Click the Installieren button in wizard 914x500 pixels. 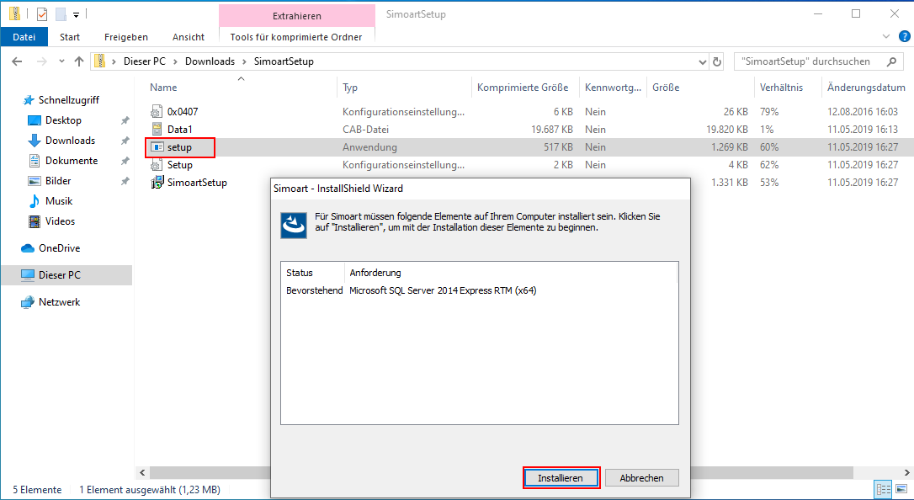561,478
